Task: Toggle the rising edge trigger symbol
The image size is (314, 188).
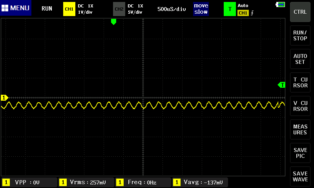Action: [x=252, y=13]
